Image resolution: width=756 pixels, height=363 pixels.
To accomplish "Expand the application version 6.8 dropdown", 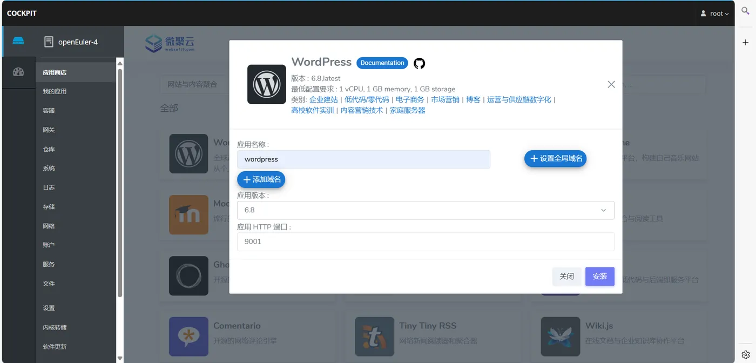I will tap(426, 210).
